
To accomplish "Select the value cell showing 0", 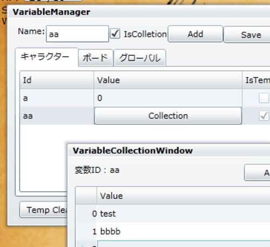I will point(168,98).
